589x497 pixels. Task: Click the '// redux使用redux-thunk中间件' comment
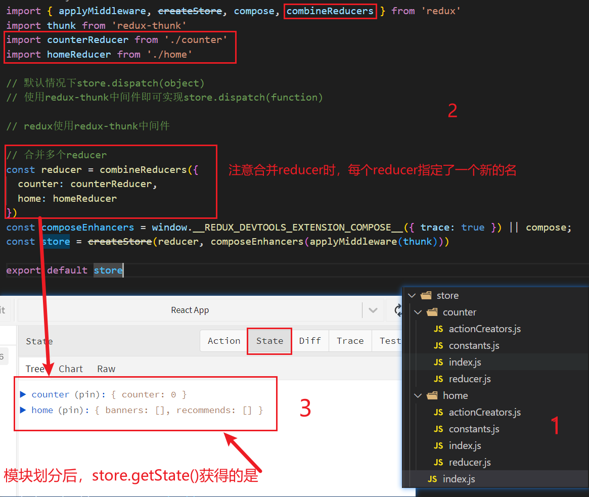[x=88, y=126]
